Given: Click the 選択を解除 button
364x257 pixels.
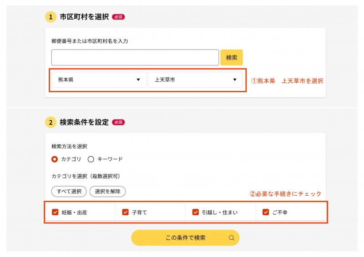Looking at the screenshot, I should 107,192.
